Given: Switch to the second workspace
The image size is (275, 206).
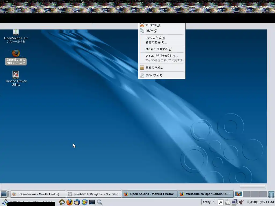Looking at the screenshot, I should tap(247, 194).
